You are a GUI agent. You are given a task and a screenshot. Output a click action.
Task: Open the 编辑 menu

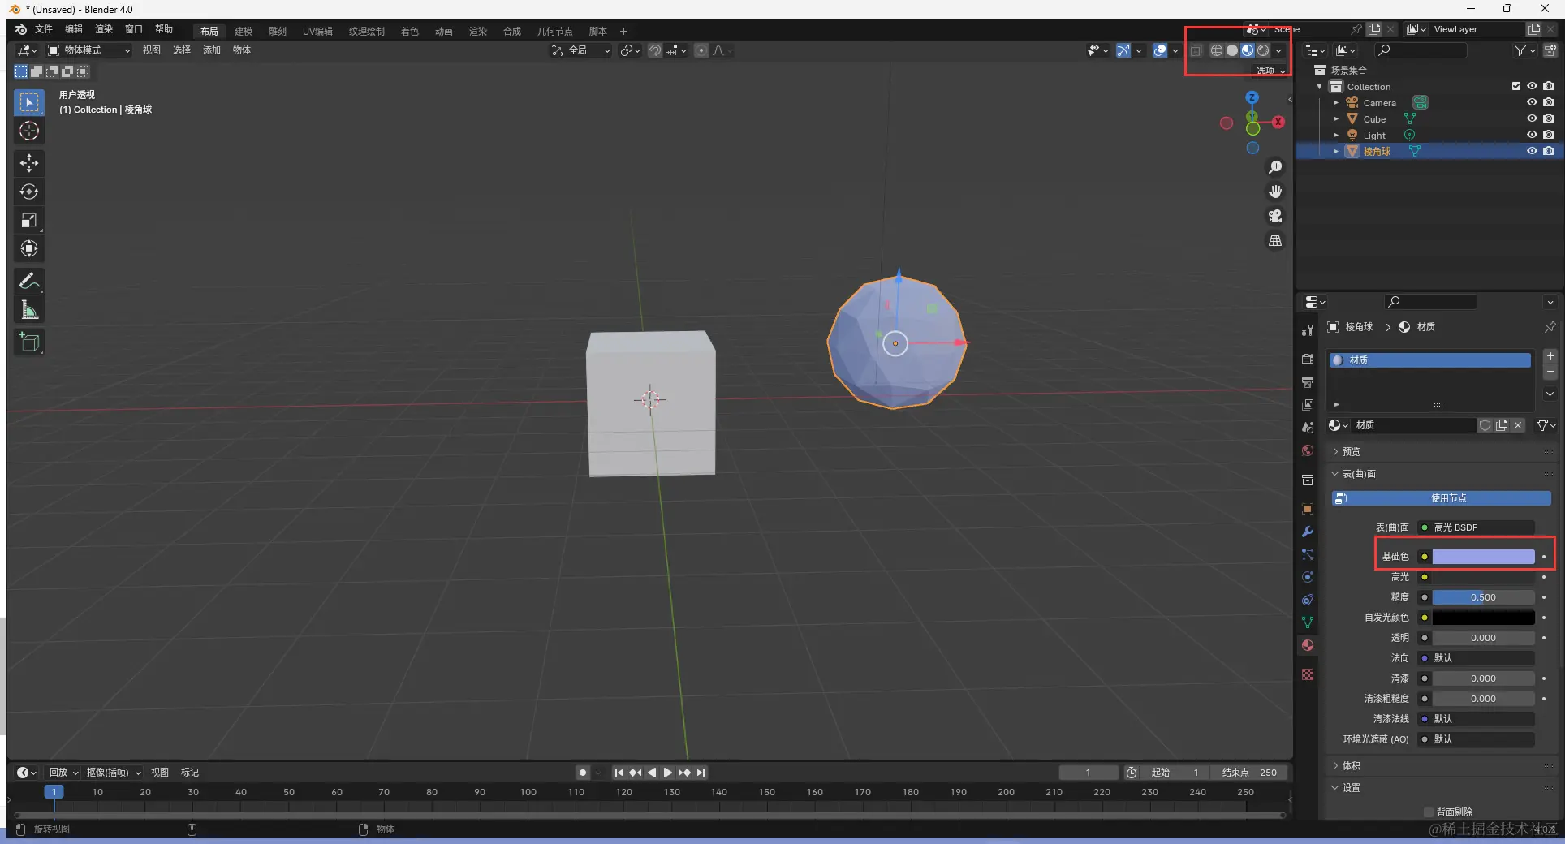tap(74, 29)
